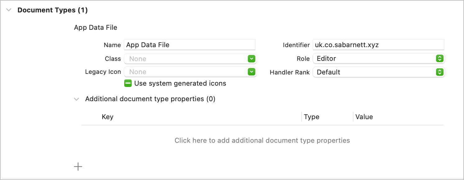Add a new document type with plus icon
464x180 pixels.
78,167
